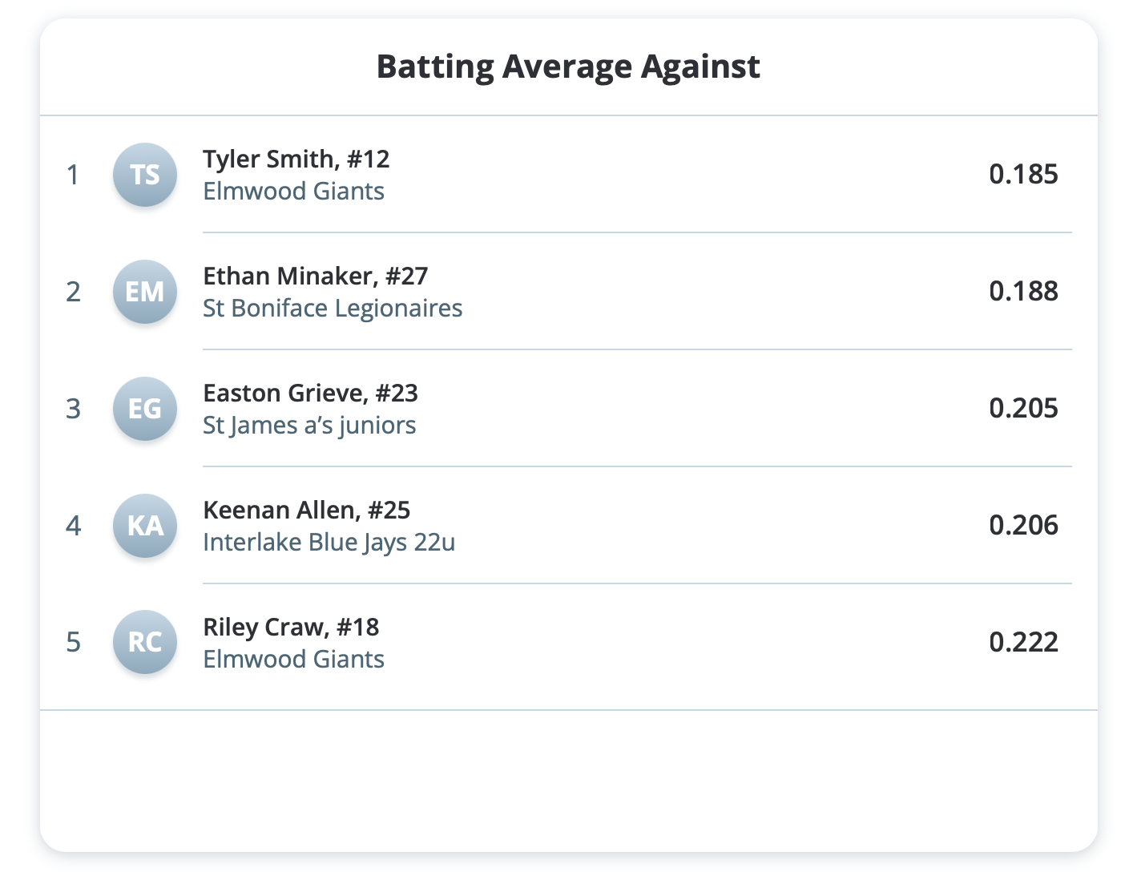
Task: Open St James a's juniors team link
Action: point(309,425)
